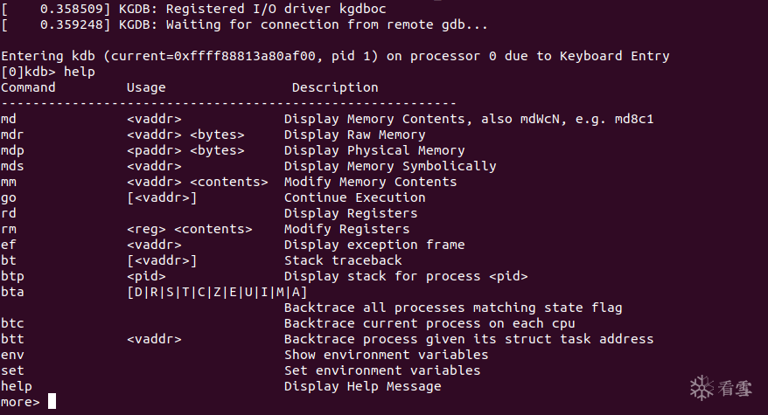Viewport: 768px width, 415px height.
Task: Click the "rm" command name
Action: point(9,229)
